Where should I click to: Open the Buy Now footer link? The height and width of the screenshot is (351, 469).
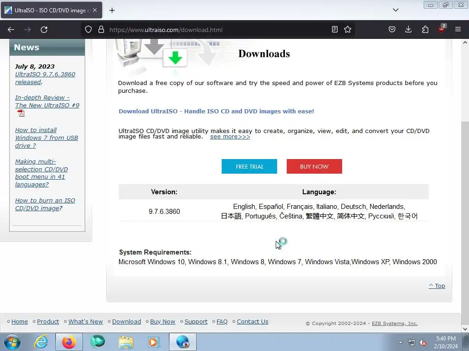(163, 321)
